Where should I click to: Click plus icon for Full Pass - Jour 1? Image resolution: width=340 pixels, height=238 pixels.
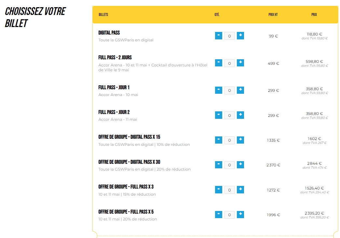point(240,90)
